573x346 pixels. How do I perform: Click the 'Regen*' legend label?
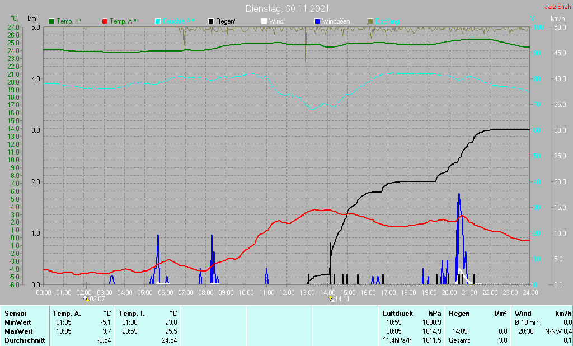226,22
